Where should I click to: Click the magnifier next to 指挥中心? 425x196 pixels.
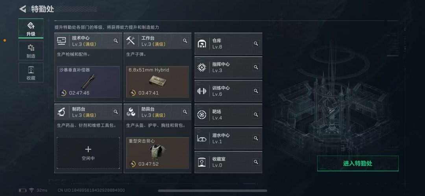click(256, 67)
